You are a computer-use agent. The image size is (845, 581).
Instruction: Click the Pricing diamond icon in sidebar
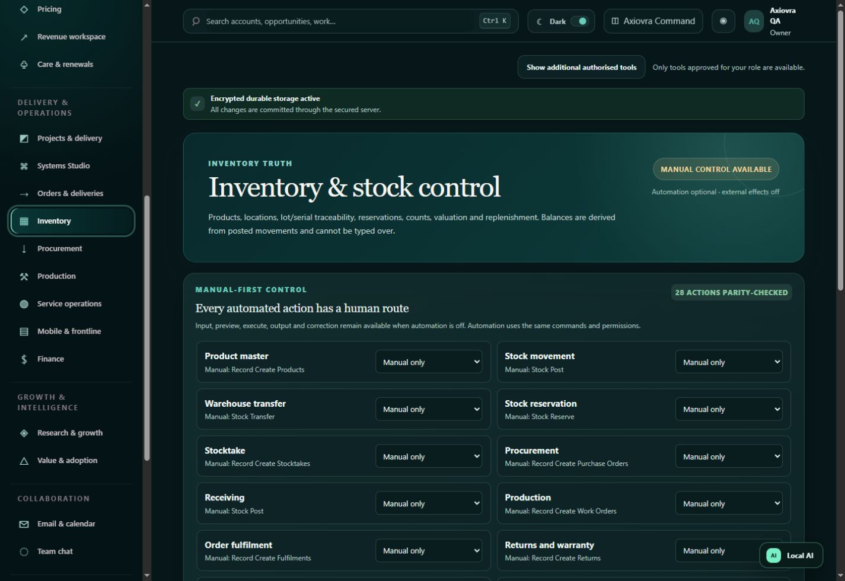tap(24, 9)
